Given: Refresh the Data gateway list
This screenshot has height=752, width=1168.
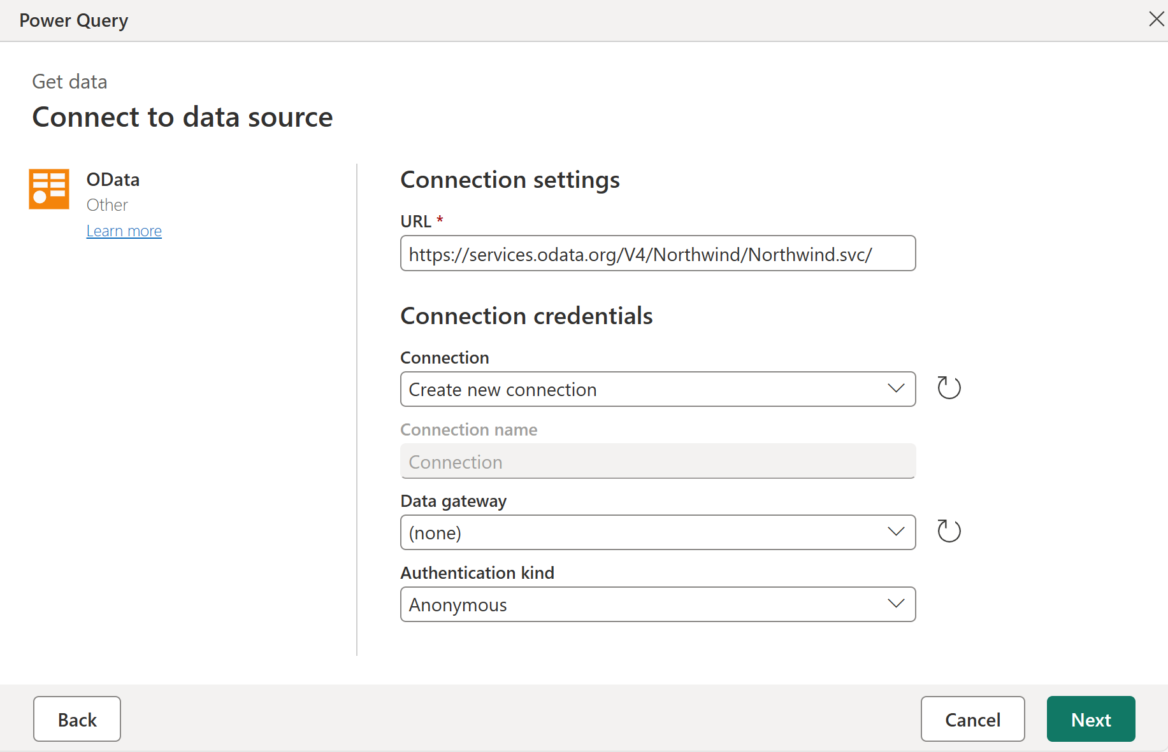Looking at the screenshot, I should point(949,531).
